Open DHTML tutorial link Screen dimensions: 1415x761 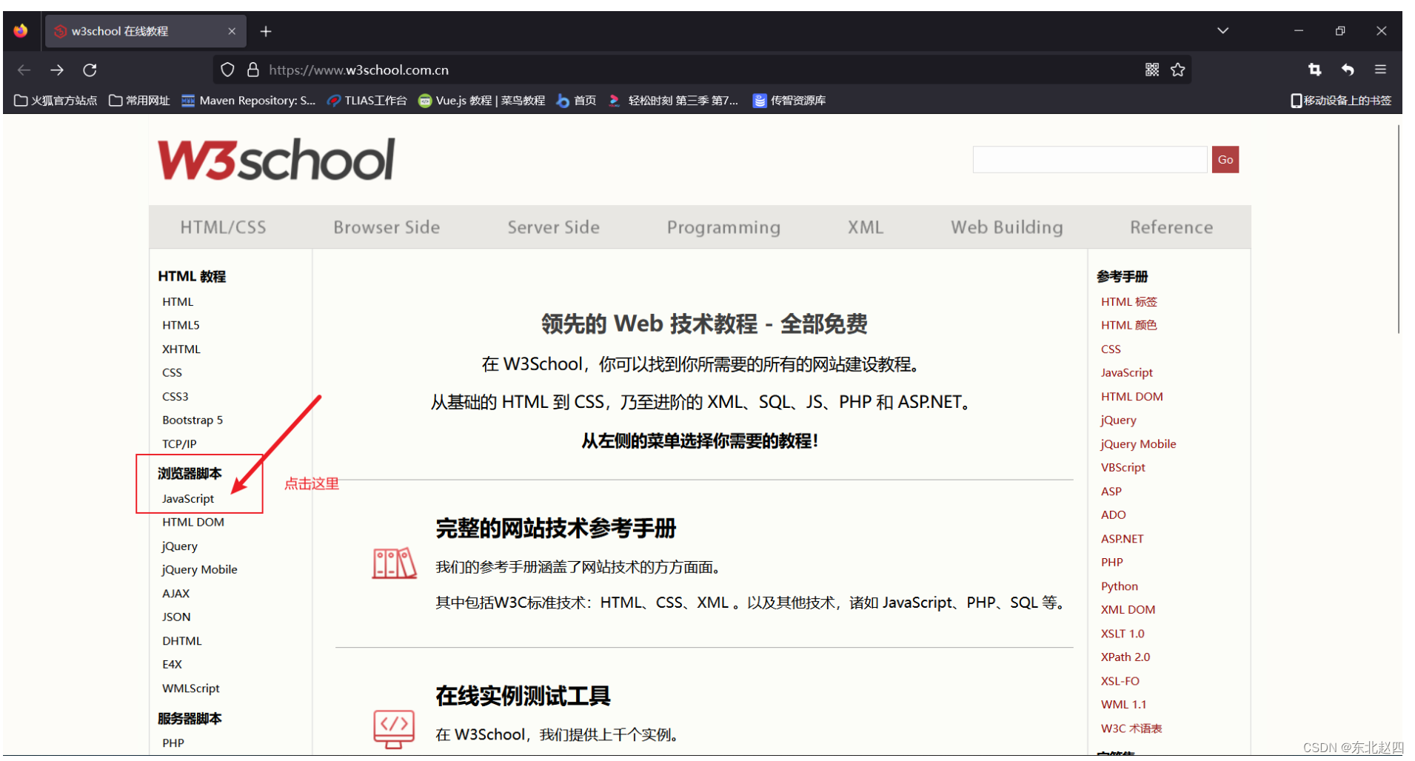[x=182, y=640]
